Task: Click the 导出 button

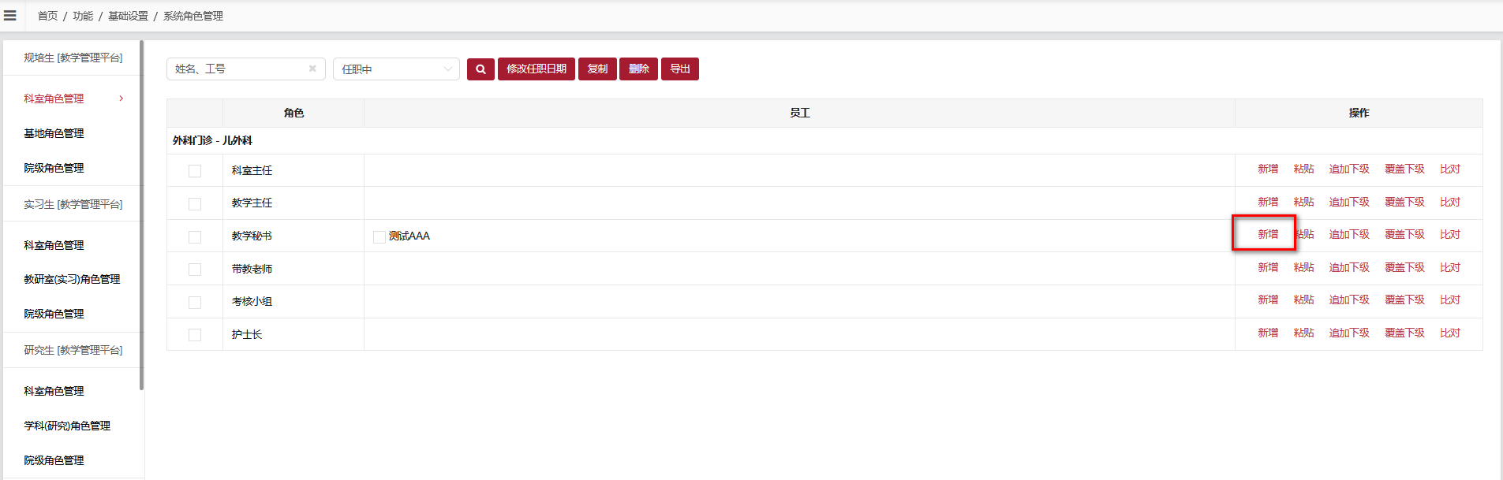Action: coord(680,69)
